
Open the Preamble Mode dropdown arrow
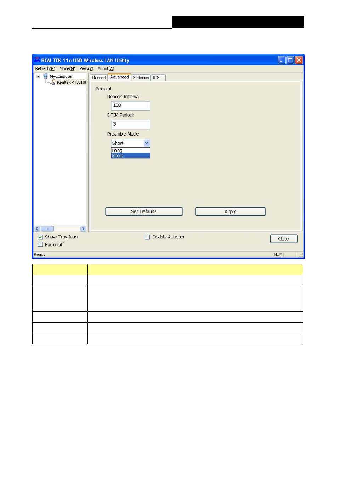point(147,143)
